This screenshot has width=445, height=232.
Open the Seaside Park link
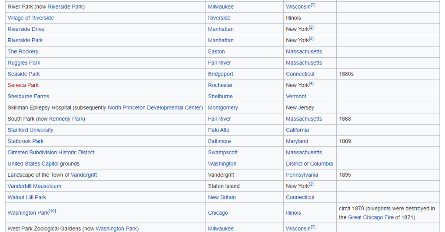(x=23, y=74)
